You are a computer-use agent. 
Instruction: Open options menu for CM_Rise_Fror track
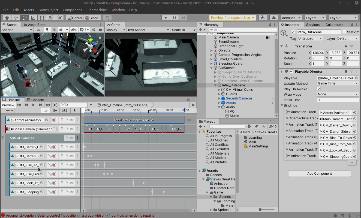point(78,174)
